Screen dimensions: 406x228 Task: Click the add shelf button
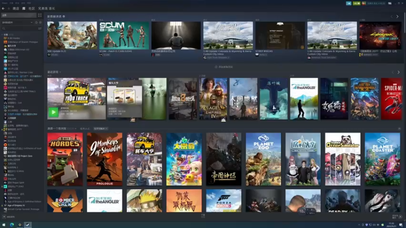point(224,67)
